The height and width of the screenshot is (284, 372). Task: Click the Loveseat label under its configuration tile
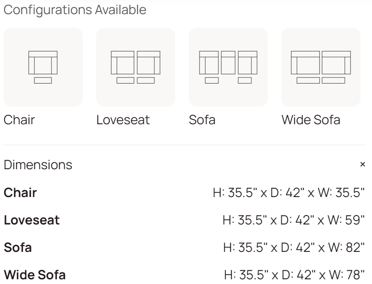click(x=123, y=120)
